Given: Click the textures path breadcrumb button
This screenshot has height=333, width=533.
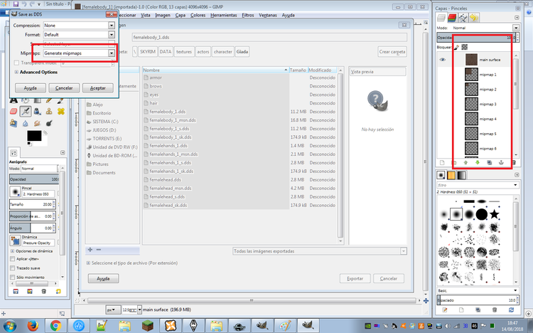Looking at the screenshot, I should (x=184, y=52).
